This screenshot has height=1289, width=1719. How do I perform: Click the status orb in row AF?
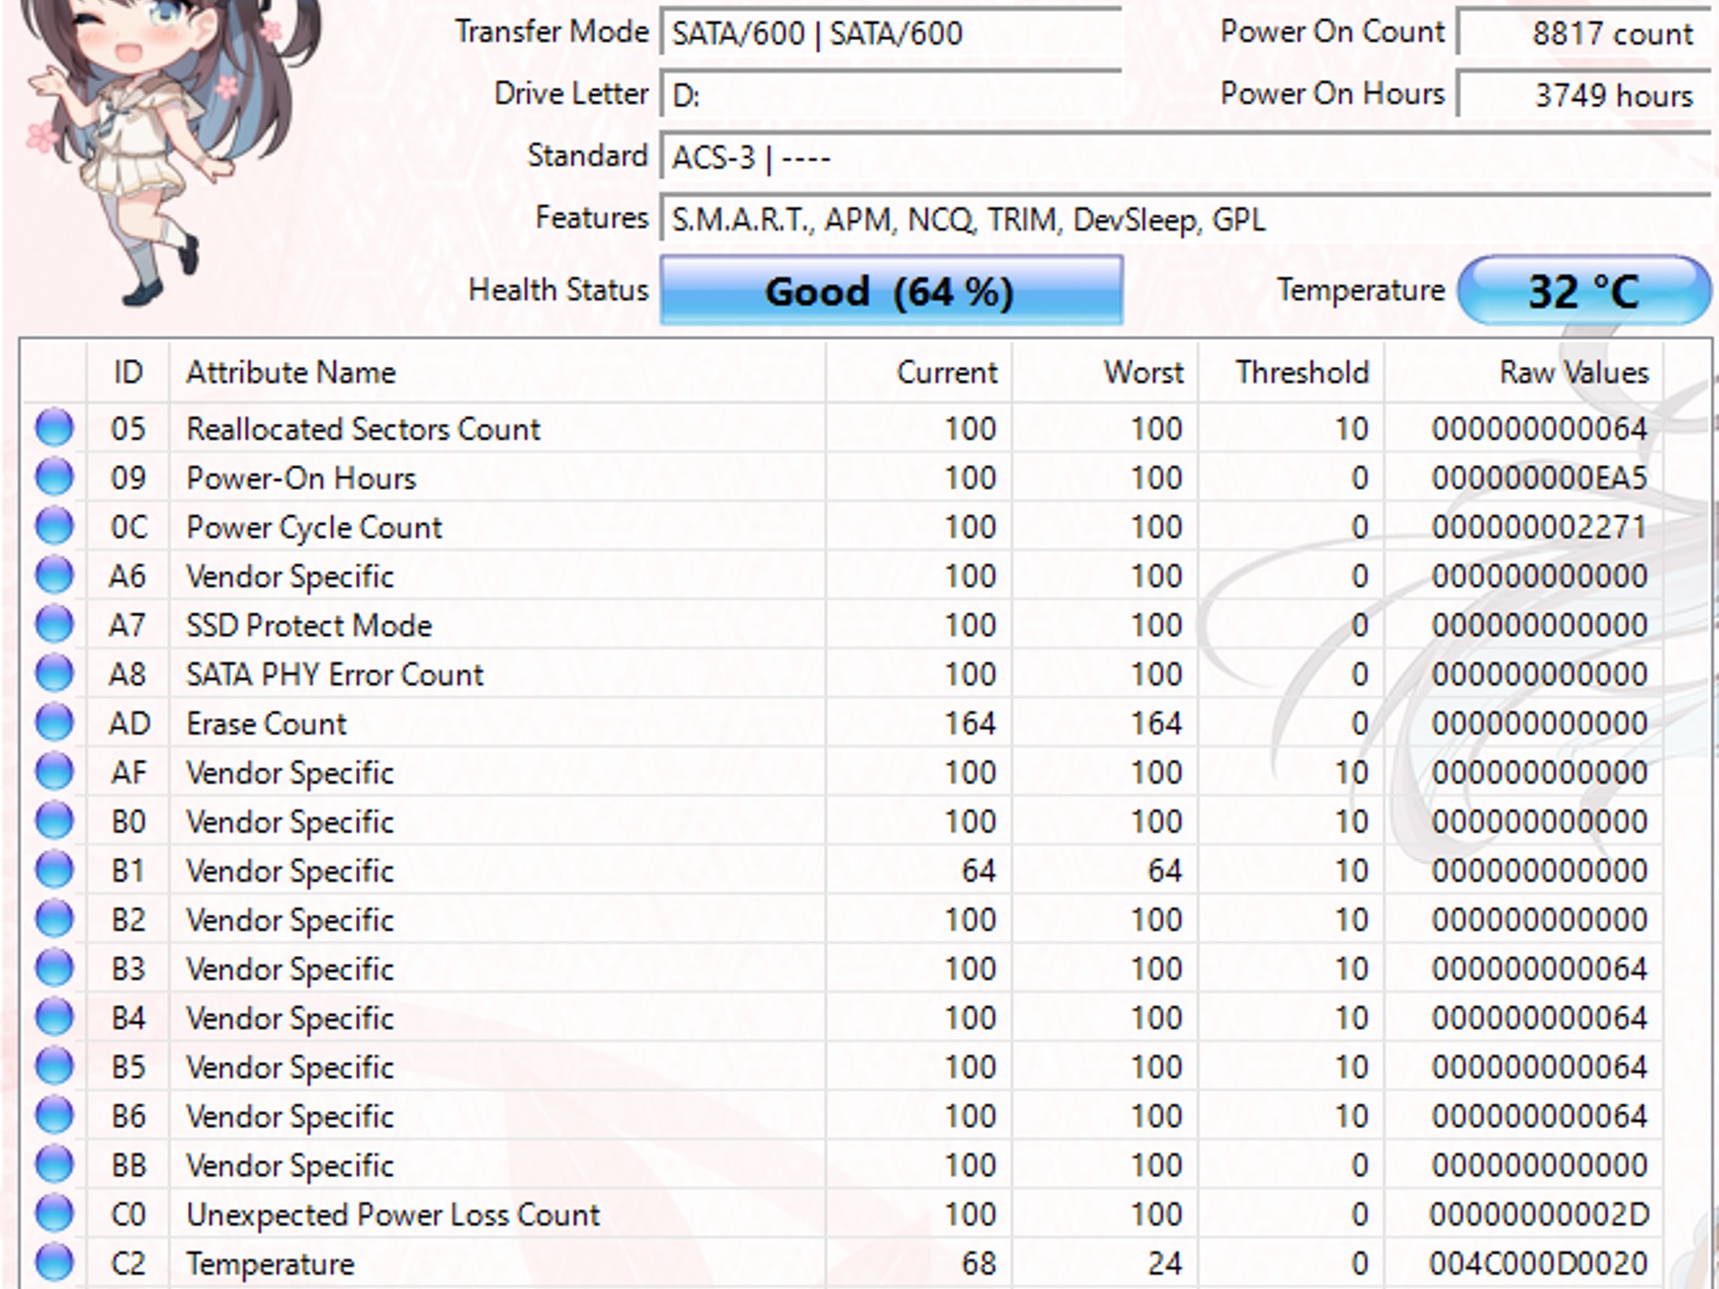coord(55,771)
